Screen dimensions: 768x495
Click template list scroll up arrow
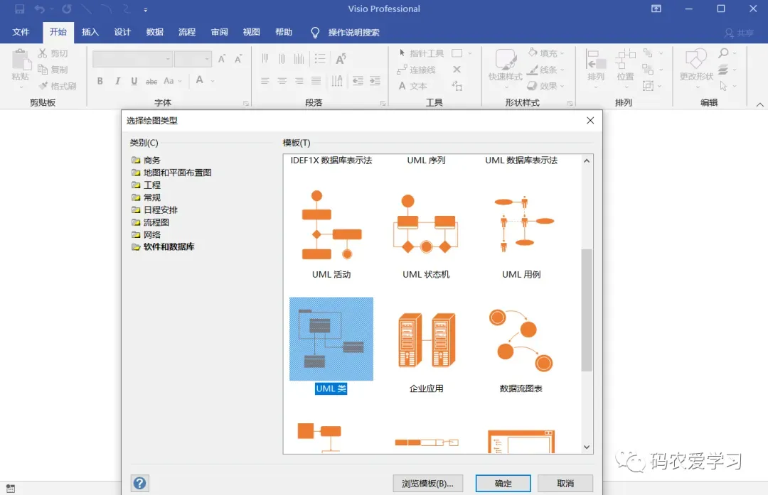click(587, 161)
